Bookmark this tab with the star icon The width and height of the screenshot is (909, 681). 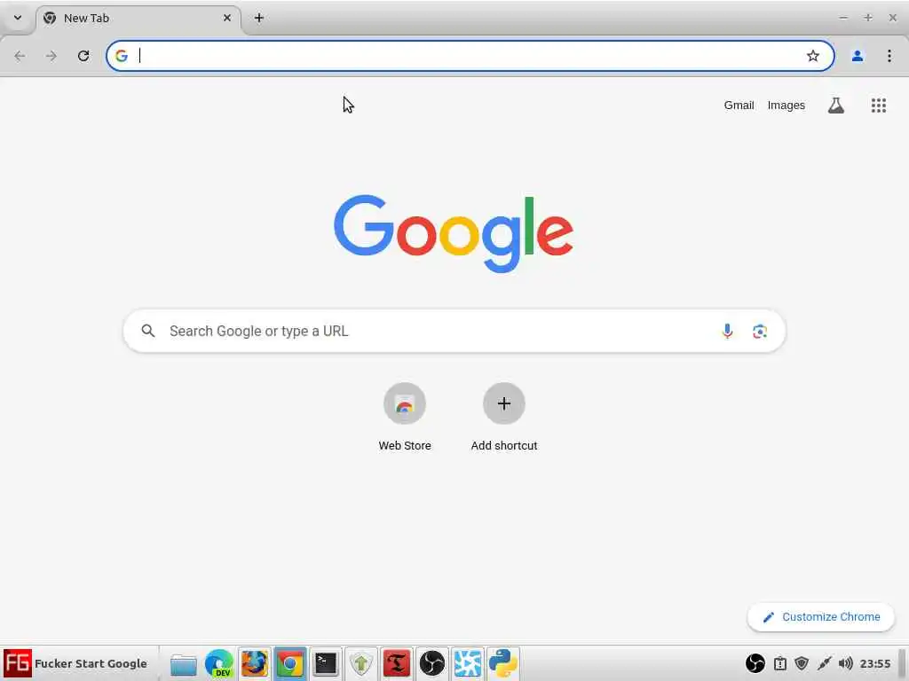pyautogui.click(x=813, y=56)
